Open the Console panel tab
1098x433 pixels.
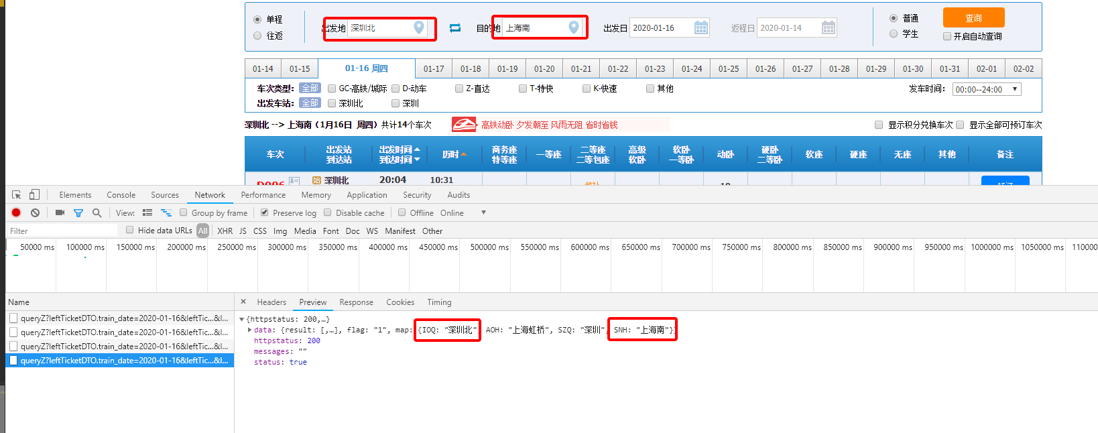(x=121, y=195)
